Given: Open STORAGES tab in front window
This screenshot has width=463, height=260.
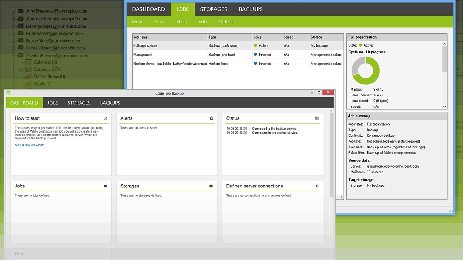Looking at the screenshot, I should pyautogui.click(x=79, y=103).
